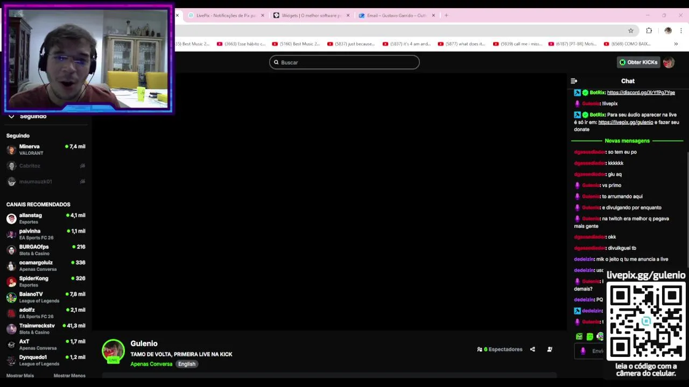This screenshot has height=387, width=689.
Task: Bookmark this page with the star icon
Action: (x=631, y=31)
